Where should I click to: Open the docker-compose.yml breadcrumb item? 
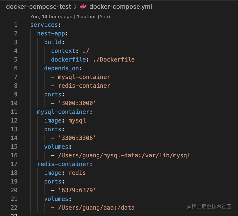121,6
